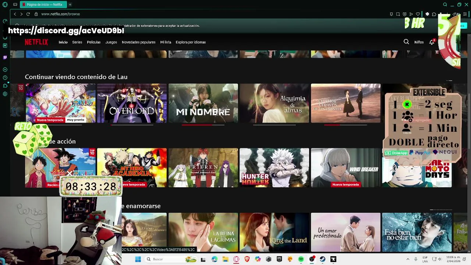Open the Series menu item

(x=77, y=42)
